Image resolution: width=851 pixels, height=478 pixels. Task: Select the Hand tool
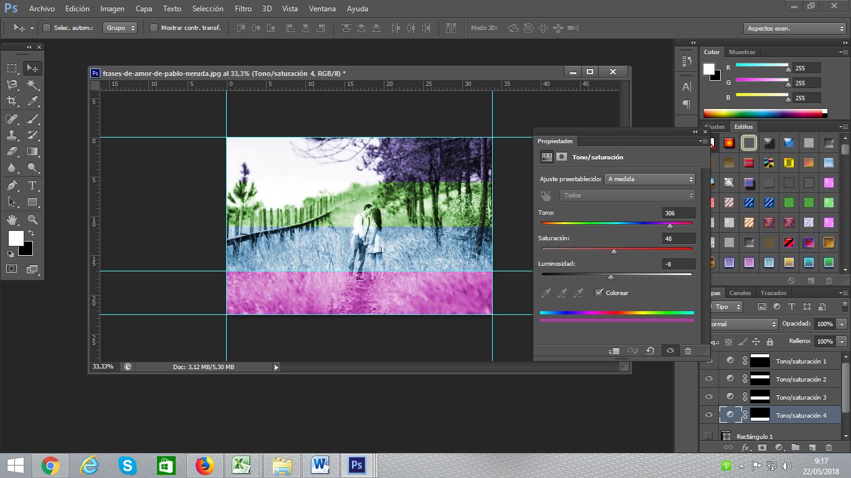point(12,220)
